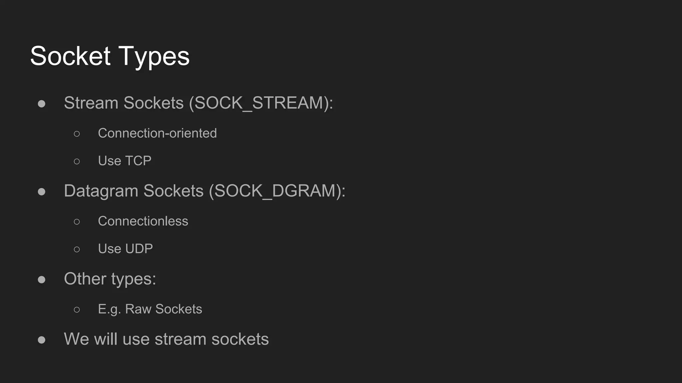
Task: Select the "Connectionless" sub-bullet text
Action: 143,221
